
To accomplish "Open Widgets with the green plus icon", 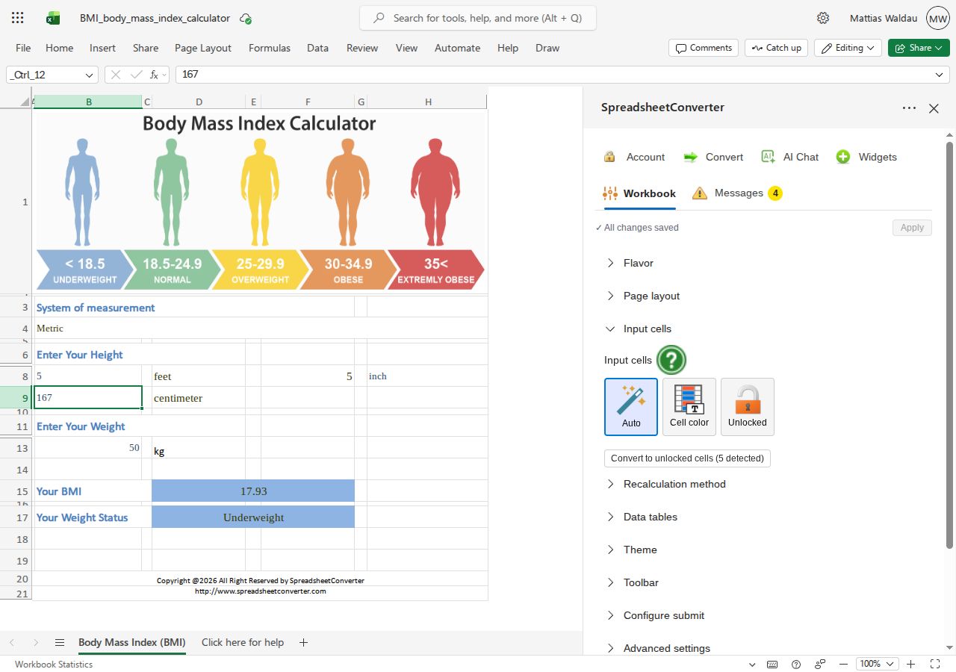I will (866, 157).
